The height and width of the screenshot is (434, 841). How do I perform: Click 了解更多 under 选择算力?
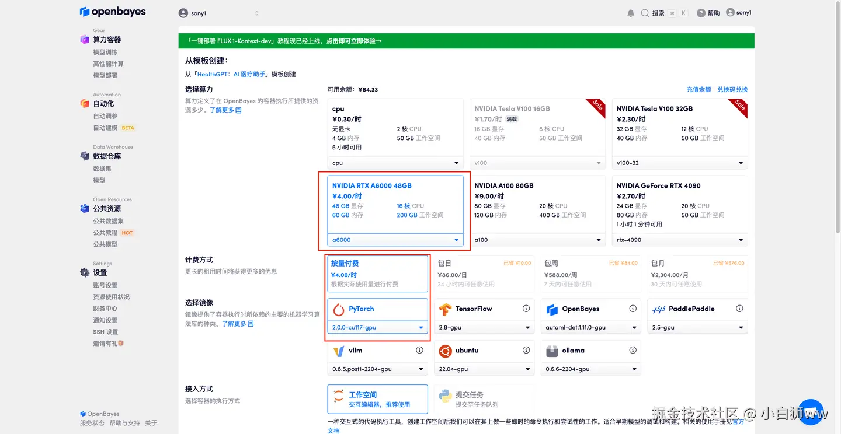coord(225,110)
